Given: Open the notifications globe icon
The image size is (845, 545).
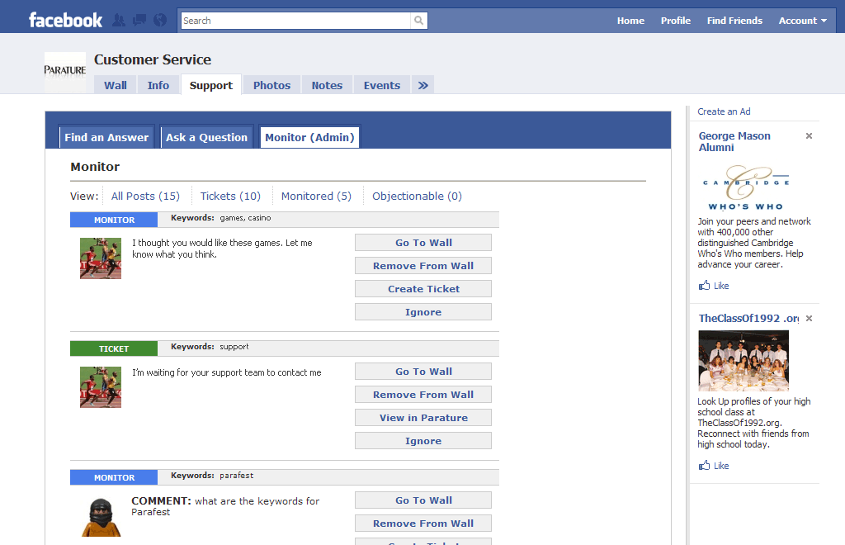Looking at the screenshot, I should [x=160, y=21].
